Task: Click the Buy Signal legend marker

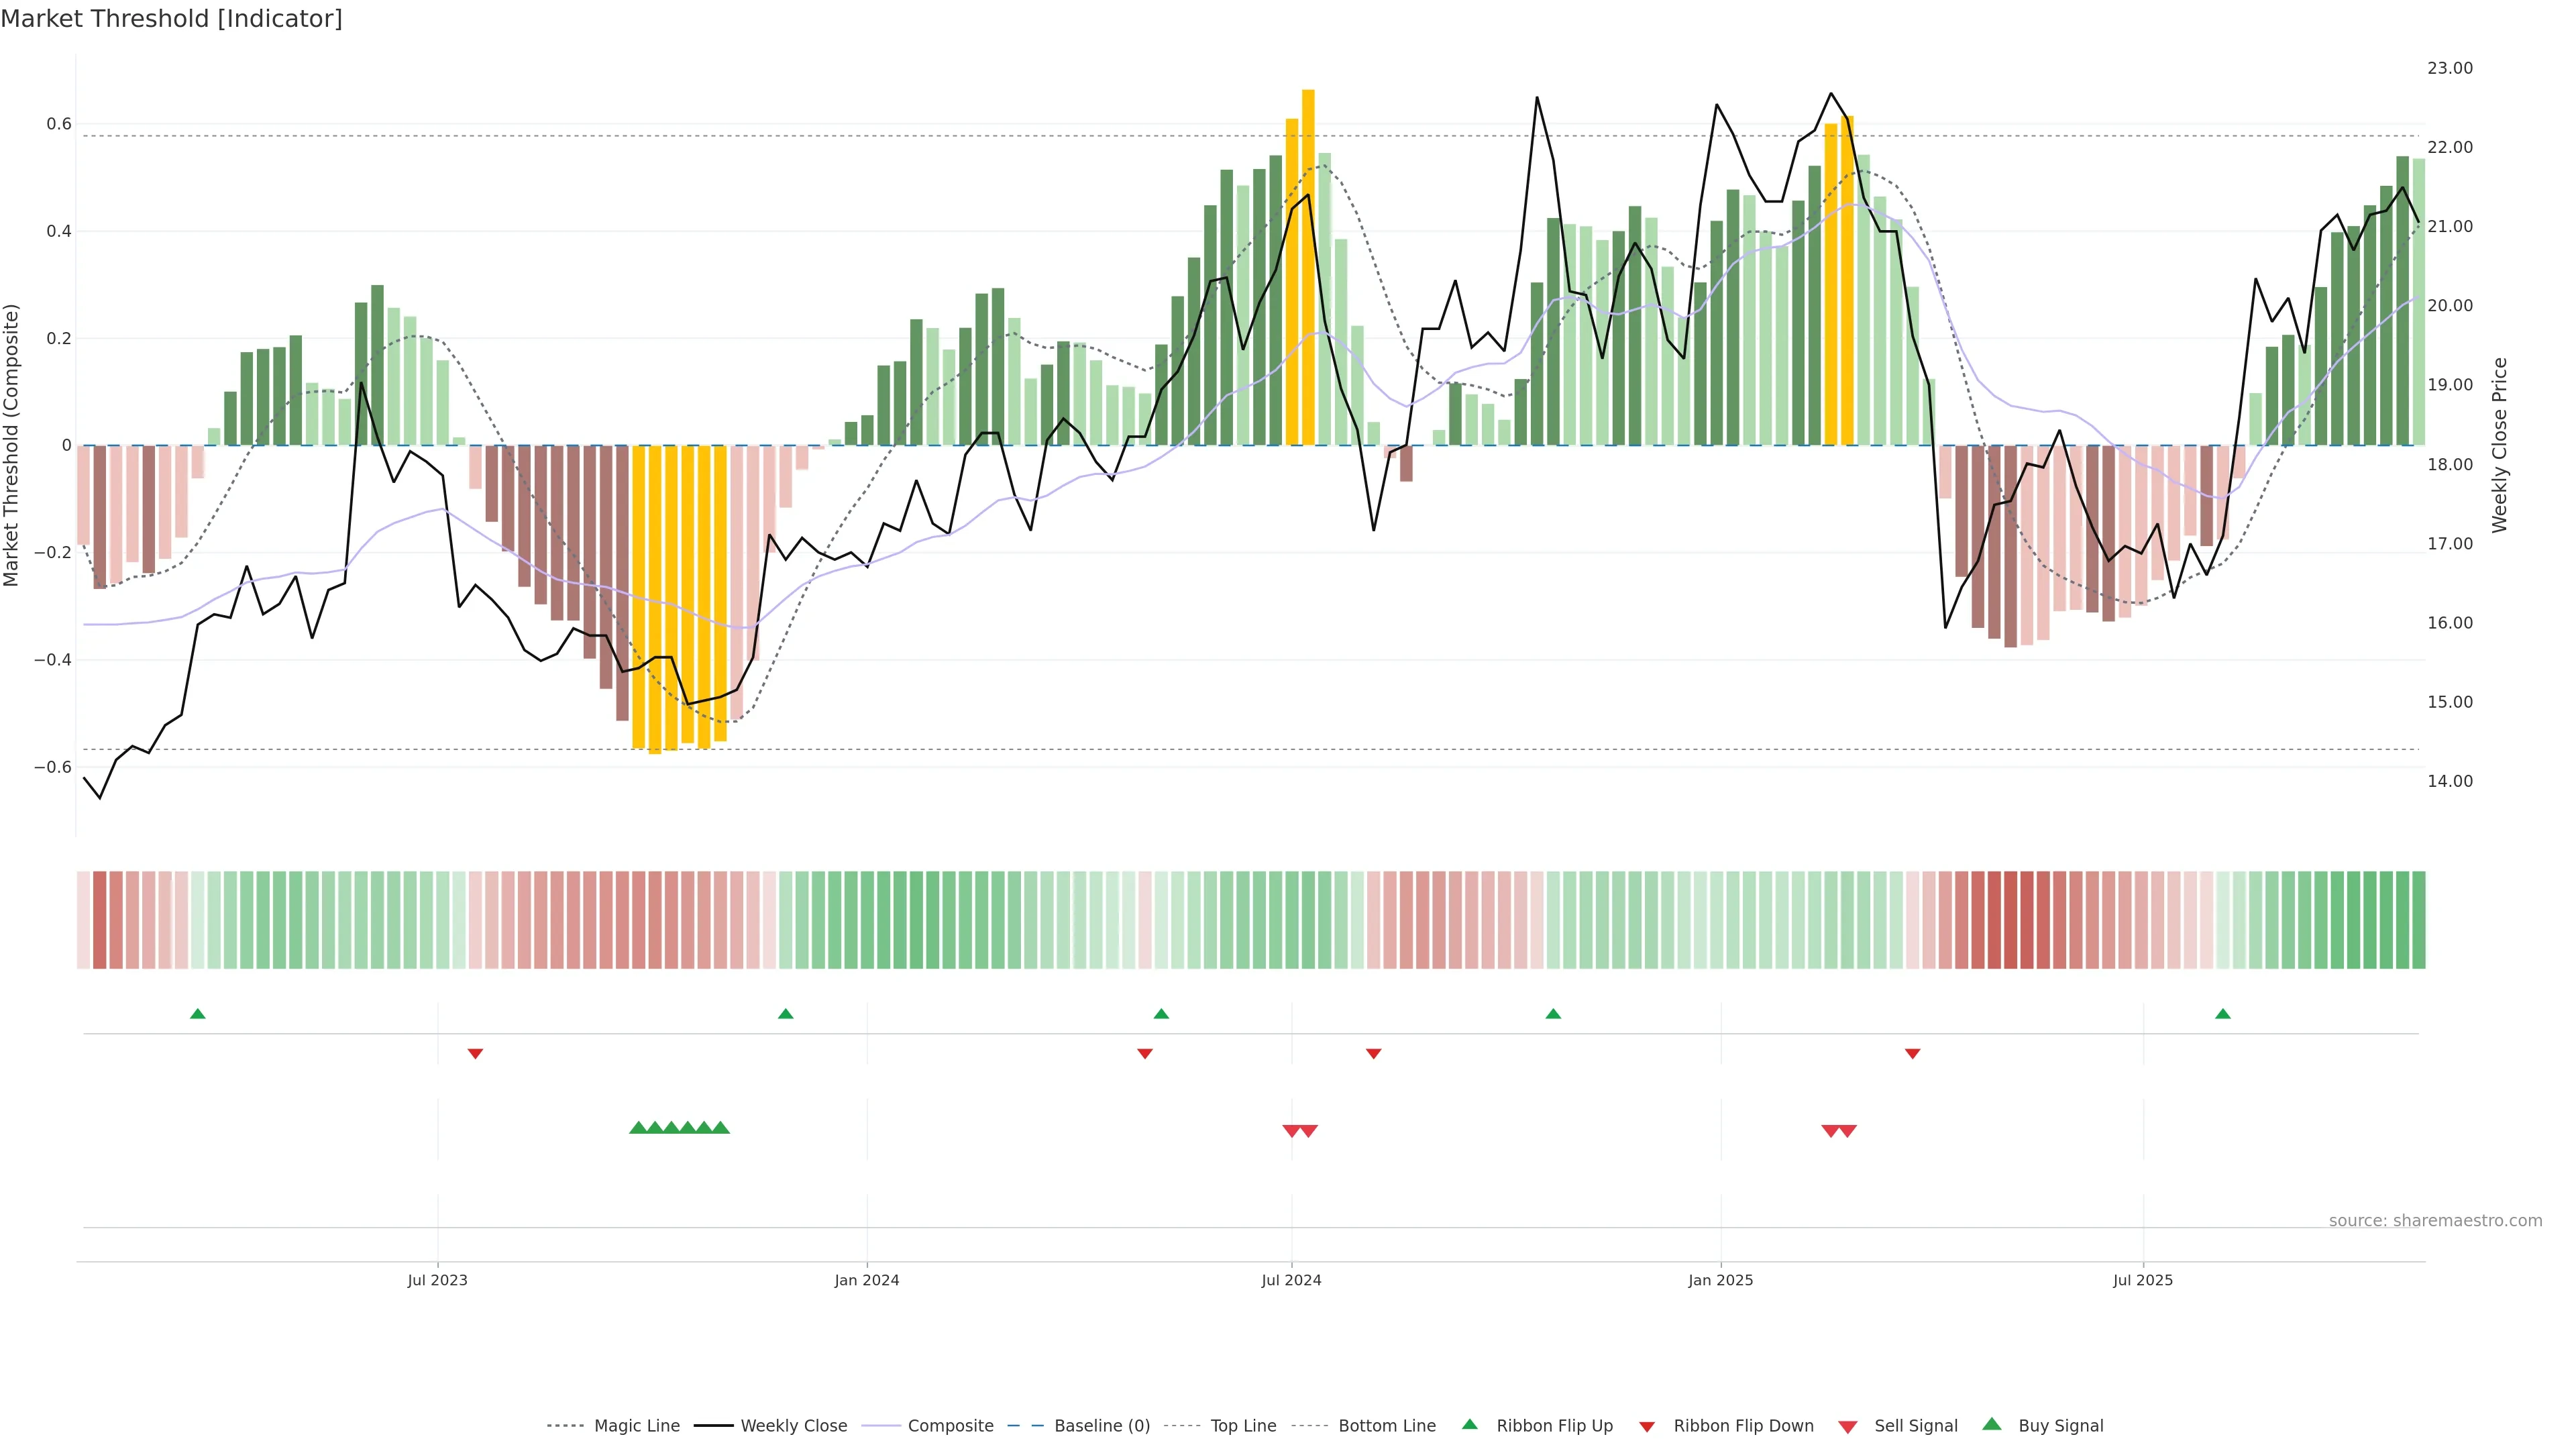Action: point(1992,1424)
